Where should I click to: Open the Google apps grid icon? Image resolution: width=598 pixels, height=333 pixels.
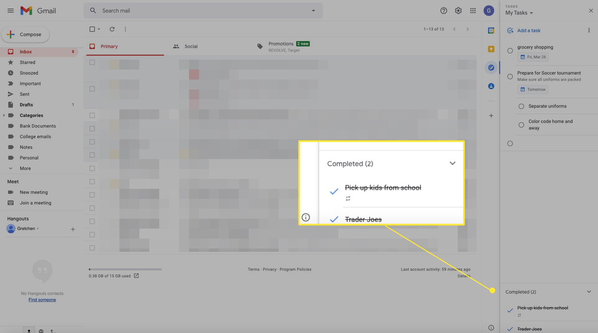click(473, 11)
